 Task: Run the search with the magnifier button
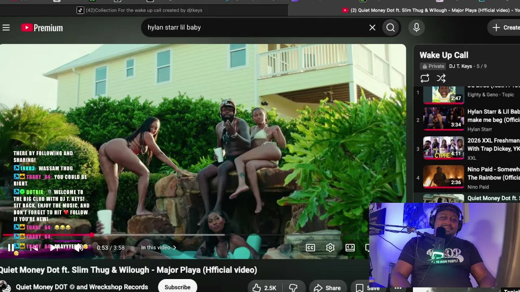(x=390, y=28)
